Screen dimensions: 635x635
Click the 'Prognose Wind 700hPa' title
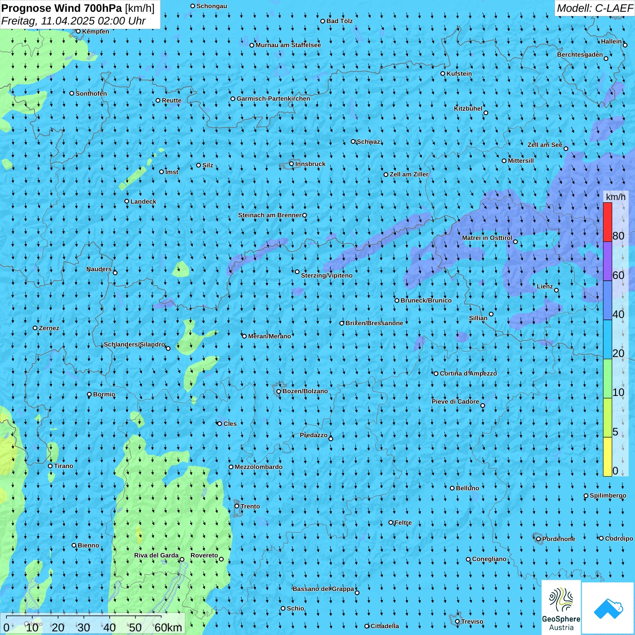pyautogui.click(x=62, y=8)
